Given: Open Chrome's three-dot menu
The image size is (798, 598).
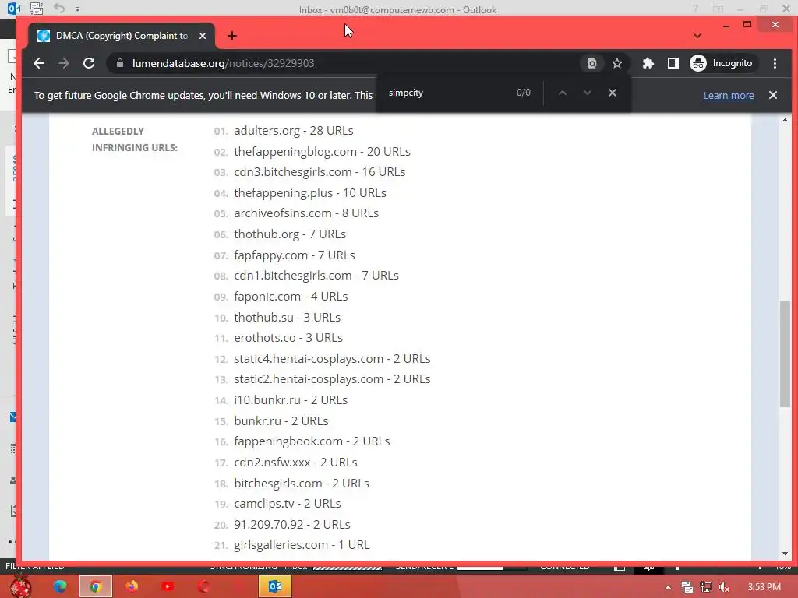Looking at the screenshot, I should tap(775, 63).
